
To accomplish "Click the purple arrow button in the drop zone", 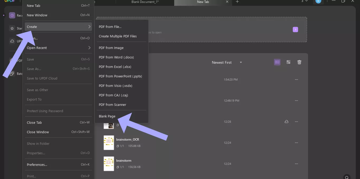I will click(x=295, y=29).
